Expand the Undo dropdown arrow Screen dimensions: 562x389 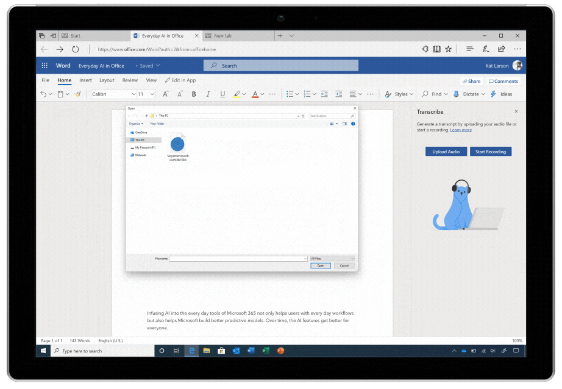coord(51,94)
